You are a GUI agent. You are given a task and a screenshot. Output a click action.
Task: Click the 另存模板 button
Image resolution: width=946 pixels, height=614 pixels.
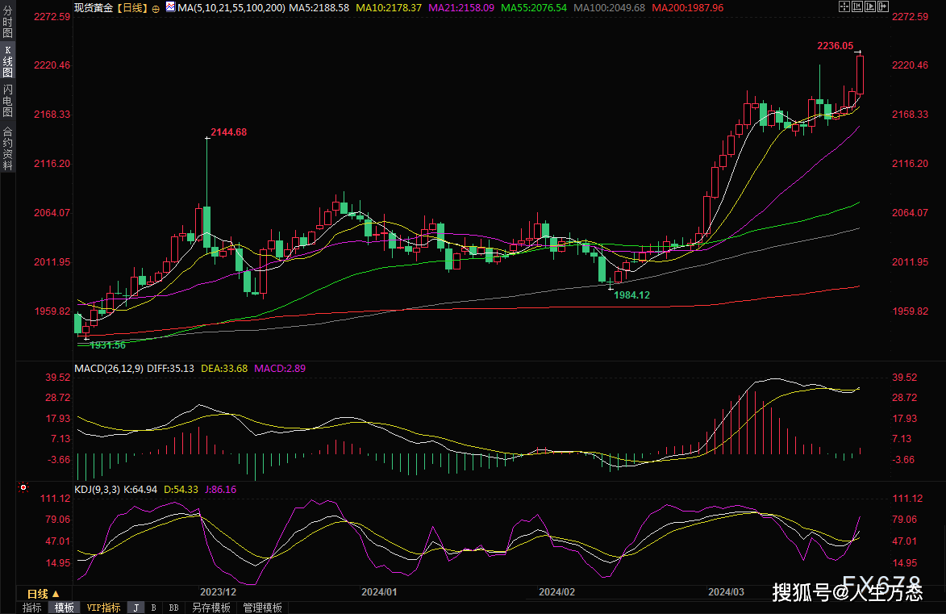tap(211, 608)
